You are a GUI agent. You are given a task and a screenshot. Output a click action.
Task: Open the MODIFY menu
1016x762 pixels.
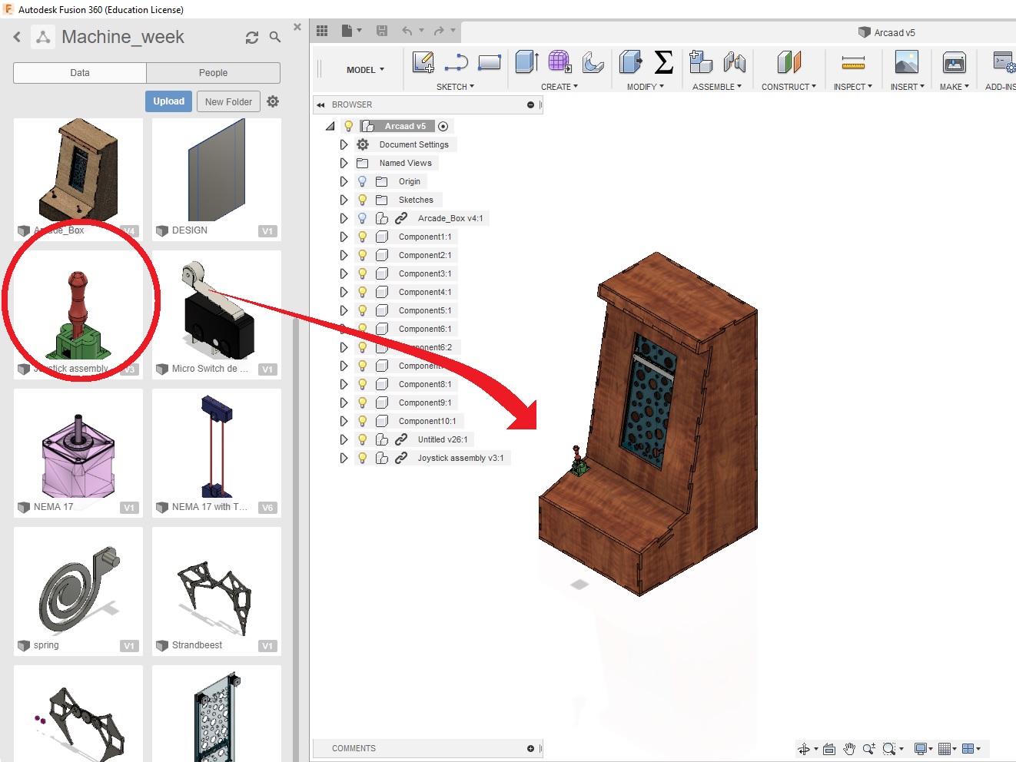(x=646, y=87)
